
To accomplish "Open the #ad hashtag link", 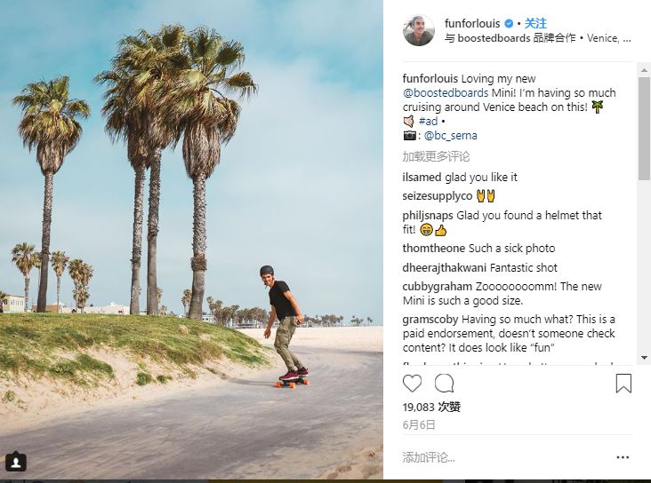I will 428,121.
